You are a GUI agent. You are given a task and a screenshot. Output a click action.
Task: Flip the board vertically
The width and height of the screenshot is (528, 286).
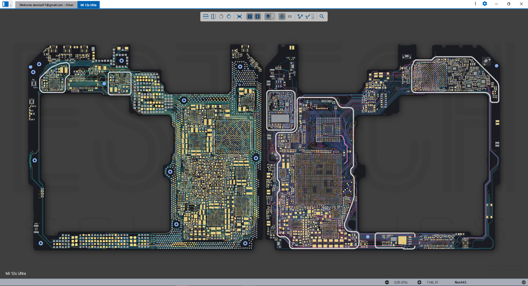(x=206, y=16)
